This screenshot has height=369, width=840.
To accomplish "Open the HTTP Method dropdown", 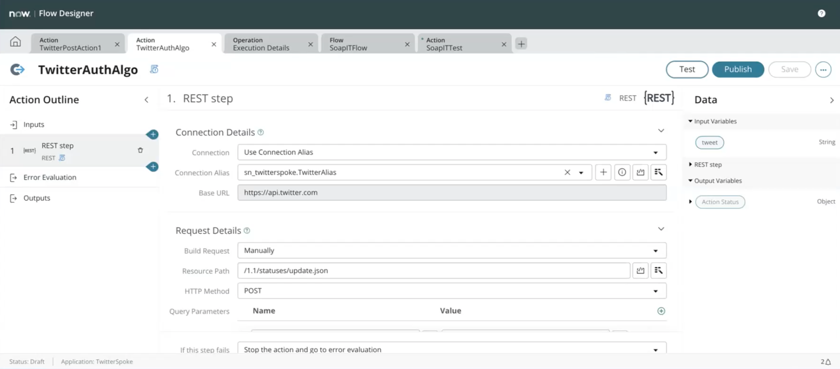I will pos(452,291).
